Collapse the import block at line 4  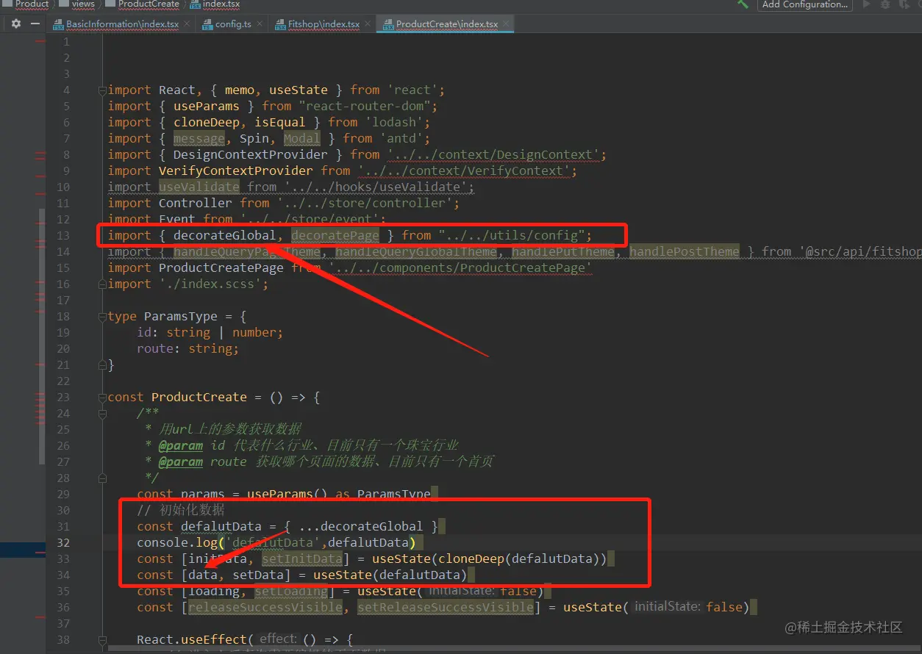[x=102, y=90]
